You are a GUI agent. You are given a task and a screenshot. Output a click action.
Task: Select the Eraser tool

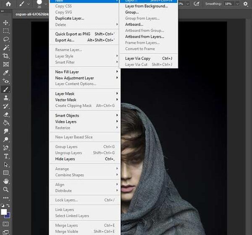click(6, 115)
